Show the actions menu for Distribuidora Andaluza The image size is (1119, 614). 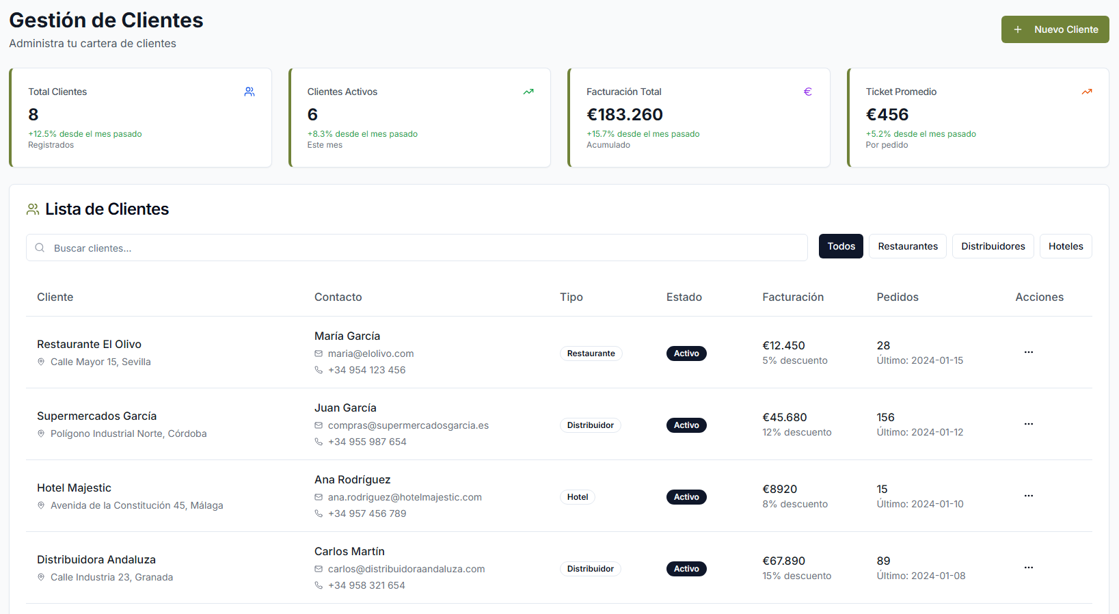[1028, 568]
